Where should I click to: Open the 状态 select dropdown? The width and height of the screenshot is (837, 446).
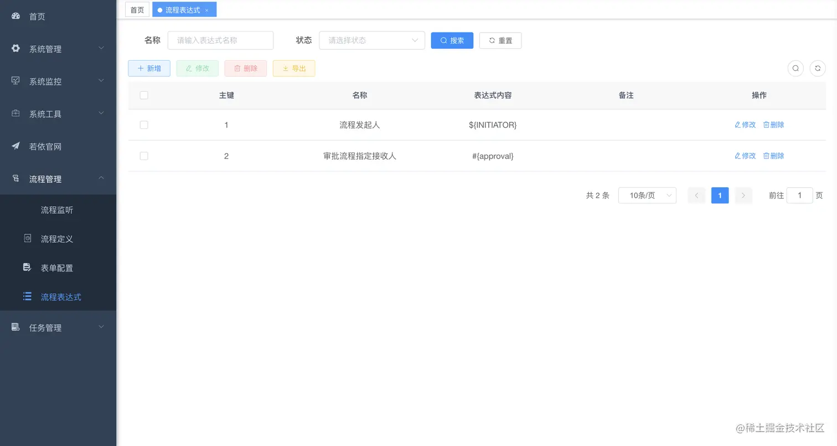coord(372,40)
